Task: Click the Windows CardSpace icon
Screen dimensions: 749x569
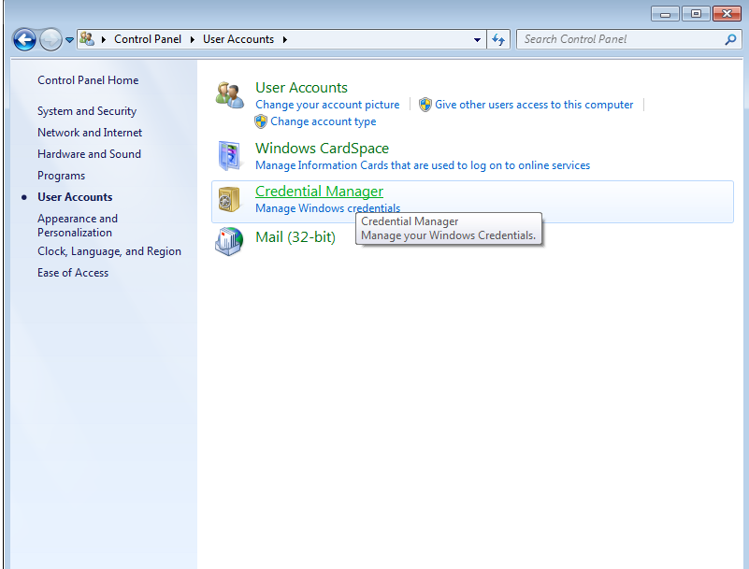Action: 230,156
